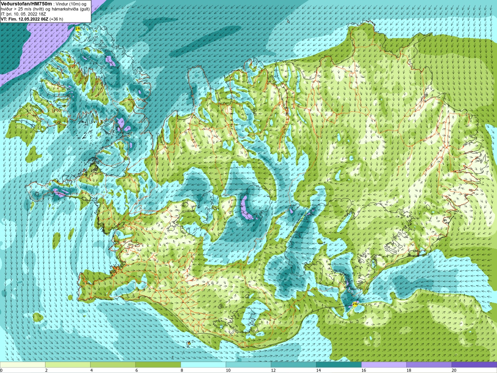This screenshot has width=497, height=373.
Task: Select the 8–10 m/s light cyan legend swatch
Action: tap(203, 365)
